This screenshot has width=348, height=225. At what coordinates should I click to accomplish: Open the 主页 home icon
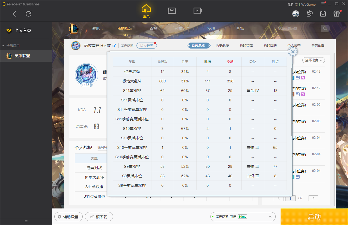(x=146, y=11)
